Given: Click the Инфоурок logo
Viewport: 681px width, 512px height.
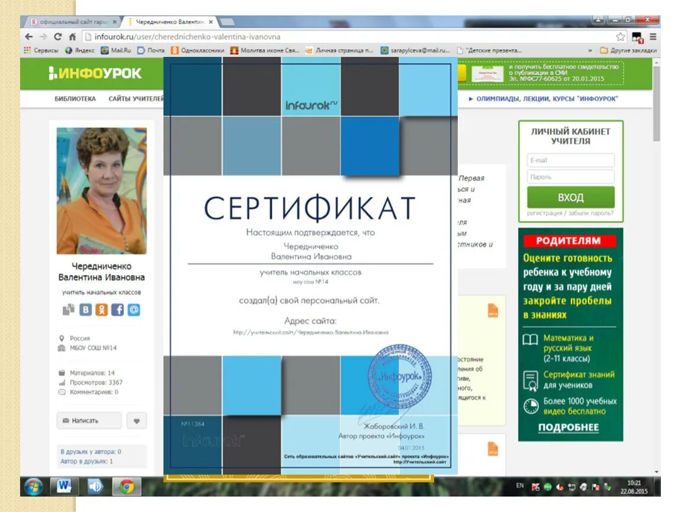Looking at the screenshot, I should [x=95, y=73].
